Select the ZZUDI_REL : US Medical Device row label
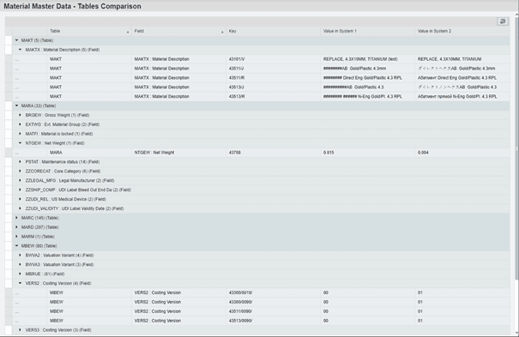This screenshot has height=337, width=519. [65, 199]
